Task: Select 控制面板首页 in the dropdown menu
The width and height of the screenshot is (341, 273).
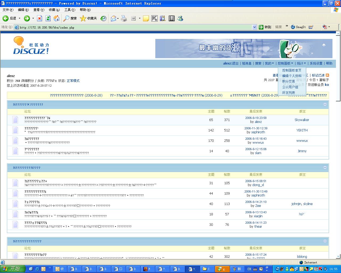Action: pos(292,70)
